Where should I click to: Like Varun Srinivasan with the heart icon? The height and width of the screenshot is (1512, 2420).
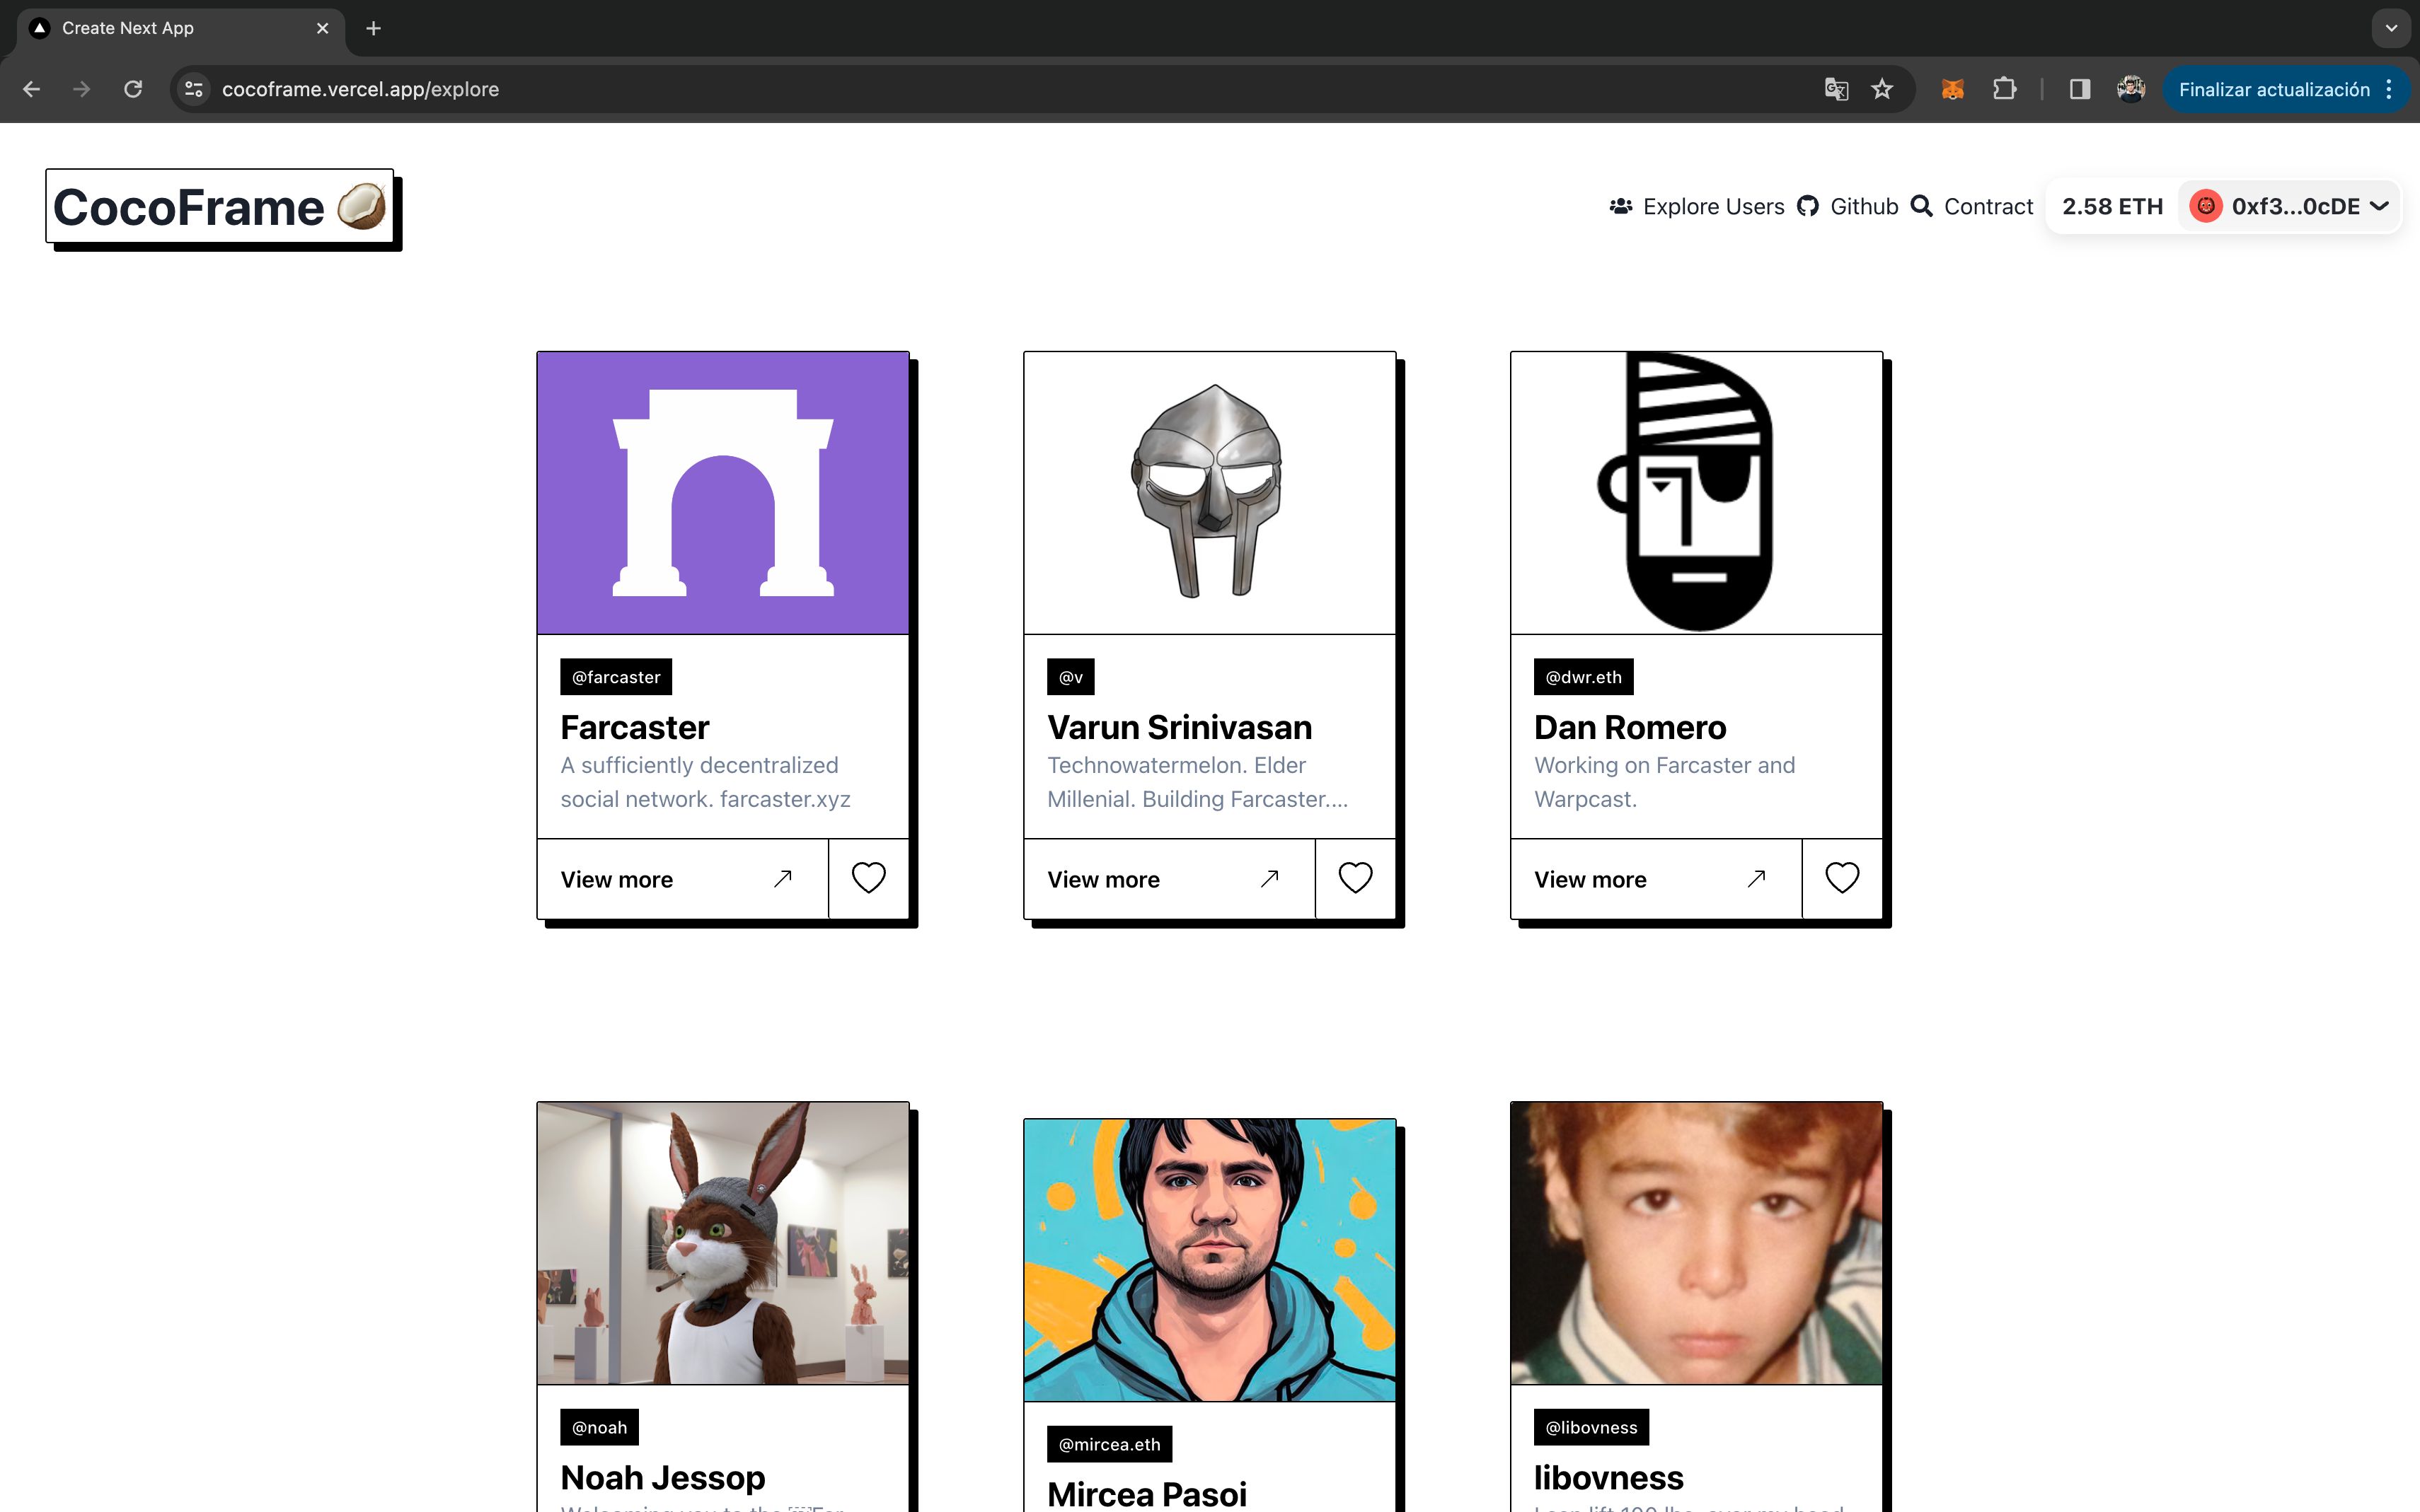[1356, 878]
